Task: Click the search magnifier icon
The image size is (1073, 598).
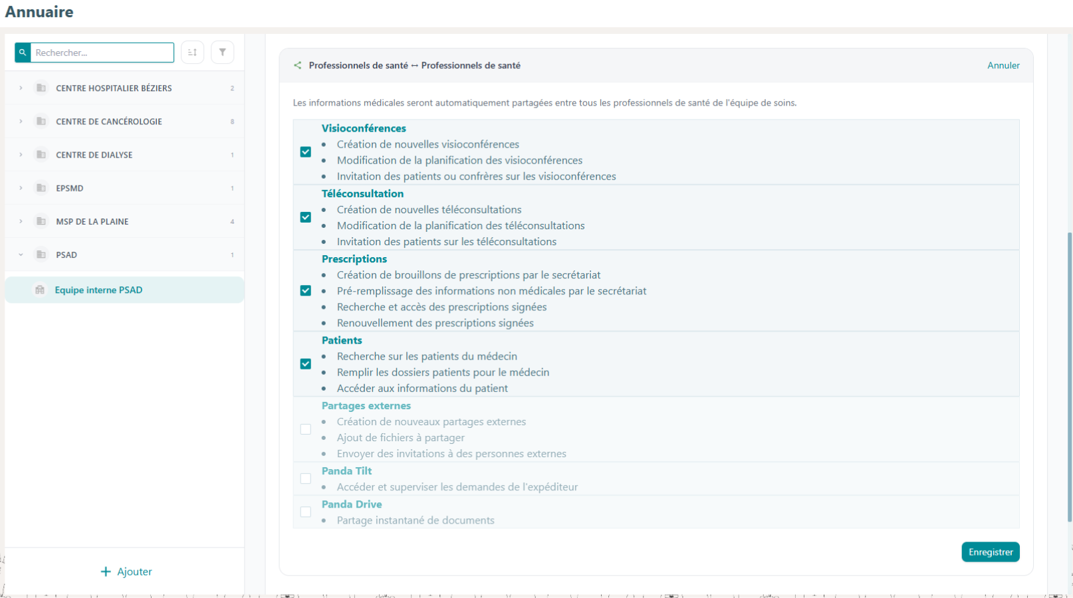Action: point(23,52)
